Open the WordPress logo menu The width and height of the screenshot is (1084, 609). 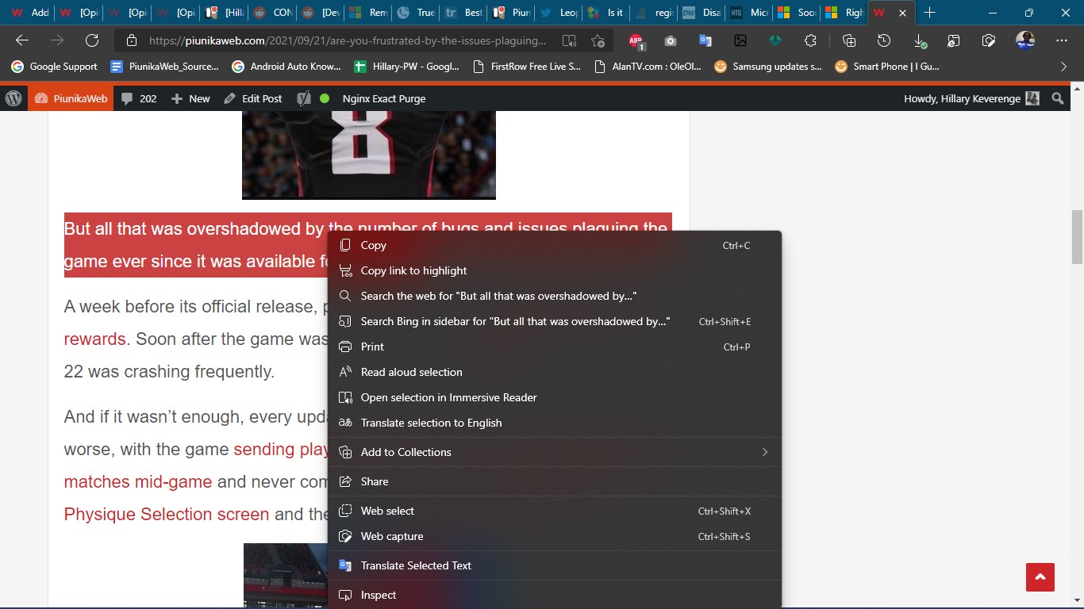pyautogui.click(x=13, y=98)
